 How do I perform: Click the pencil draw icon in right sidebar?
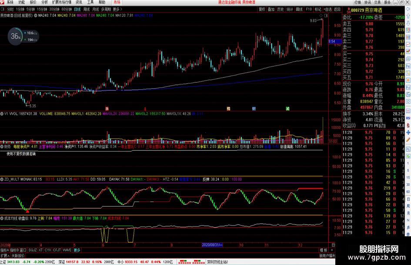pyautogui.click(x=408, y=140)
